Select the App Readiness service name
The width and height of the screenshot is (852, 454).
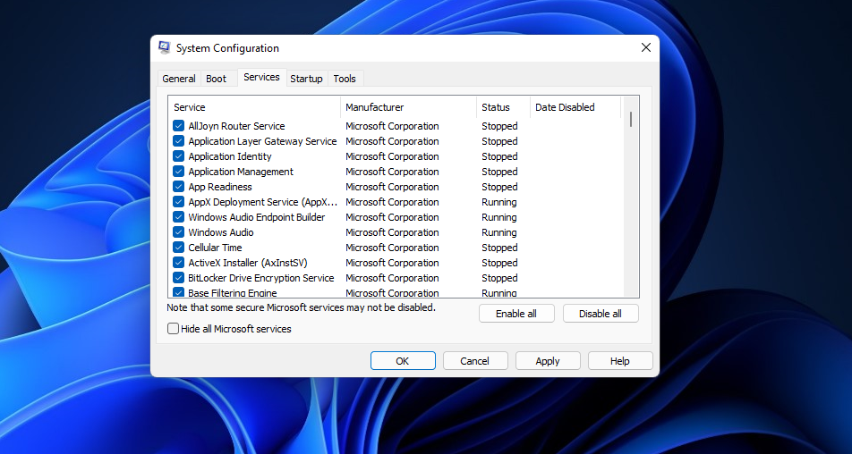[220, 187]
